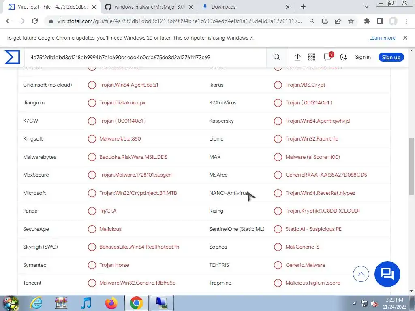
Task: Launch Firefox from the taskbar
Action: [111, 303]
